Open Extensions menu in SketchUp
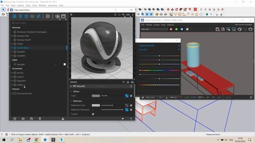This screenshot has height=143, width=255. tap(53, 5)
